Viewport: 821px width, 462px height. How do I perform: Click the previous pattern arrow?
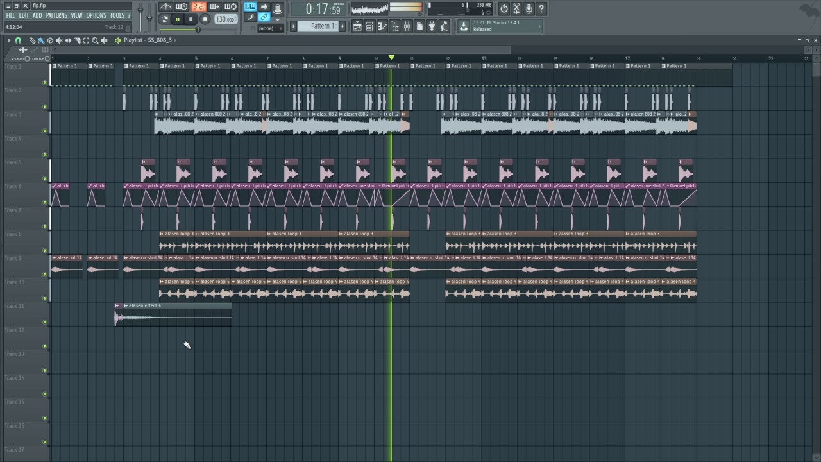293,26
